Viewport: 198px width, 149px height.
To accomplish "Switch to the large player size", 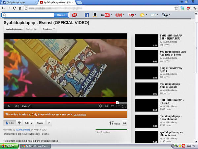I will pyautogui.click(x=118, y=106).
